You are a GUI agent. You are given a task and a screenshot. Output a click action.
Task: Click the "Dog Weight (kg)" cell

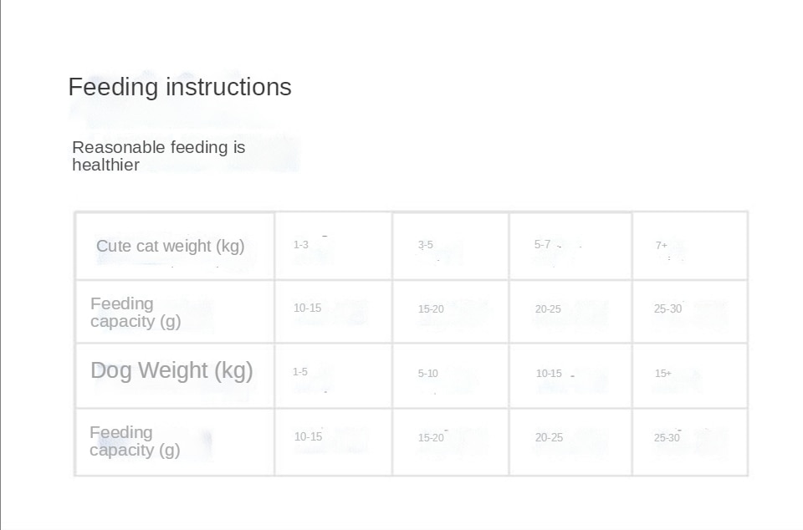click(x=171, y=370)
